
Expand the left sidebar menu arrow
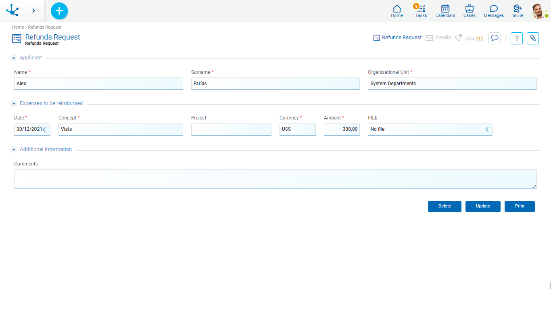point(33,11)
